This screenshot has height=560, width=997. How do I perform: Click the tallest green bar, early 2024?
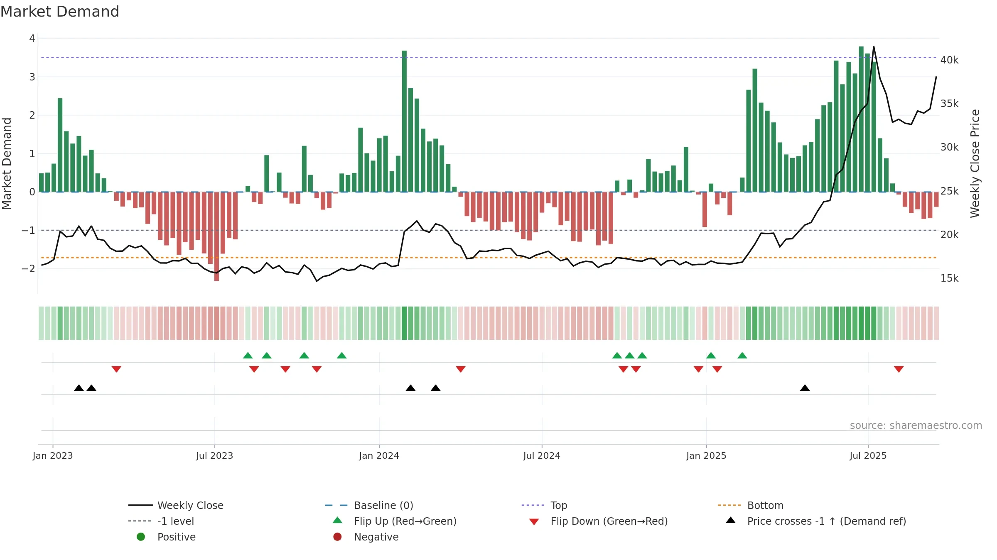click(x=404, y=121)
